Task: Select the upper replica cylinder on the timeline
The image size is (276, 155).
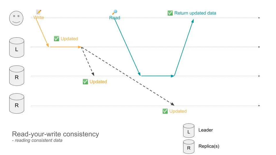Action: click(x=16, y=76)
